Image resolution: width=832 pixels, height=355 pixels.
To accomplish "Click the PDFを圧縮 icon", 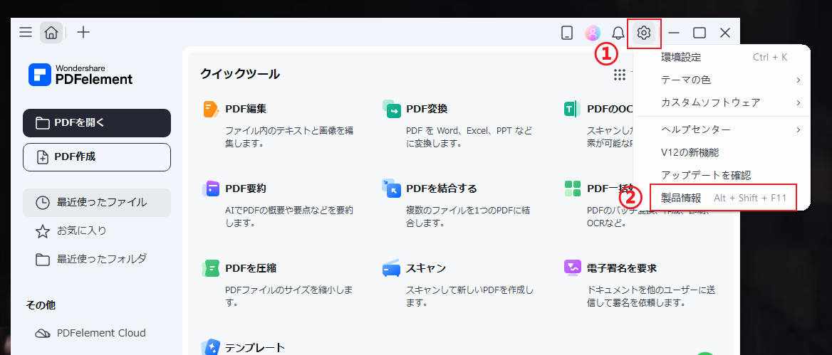I will tap(211, 268).
